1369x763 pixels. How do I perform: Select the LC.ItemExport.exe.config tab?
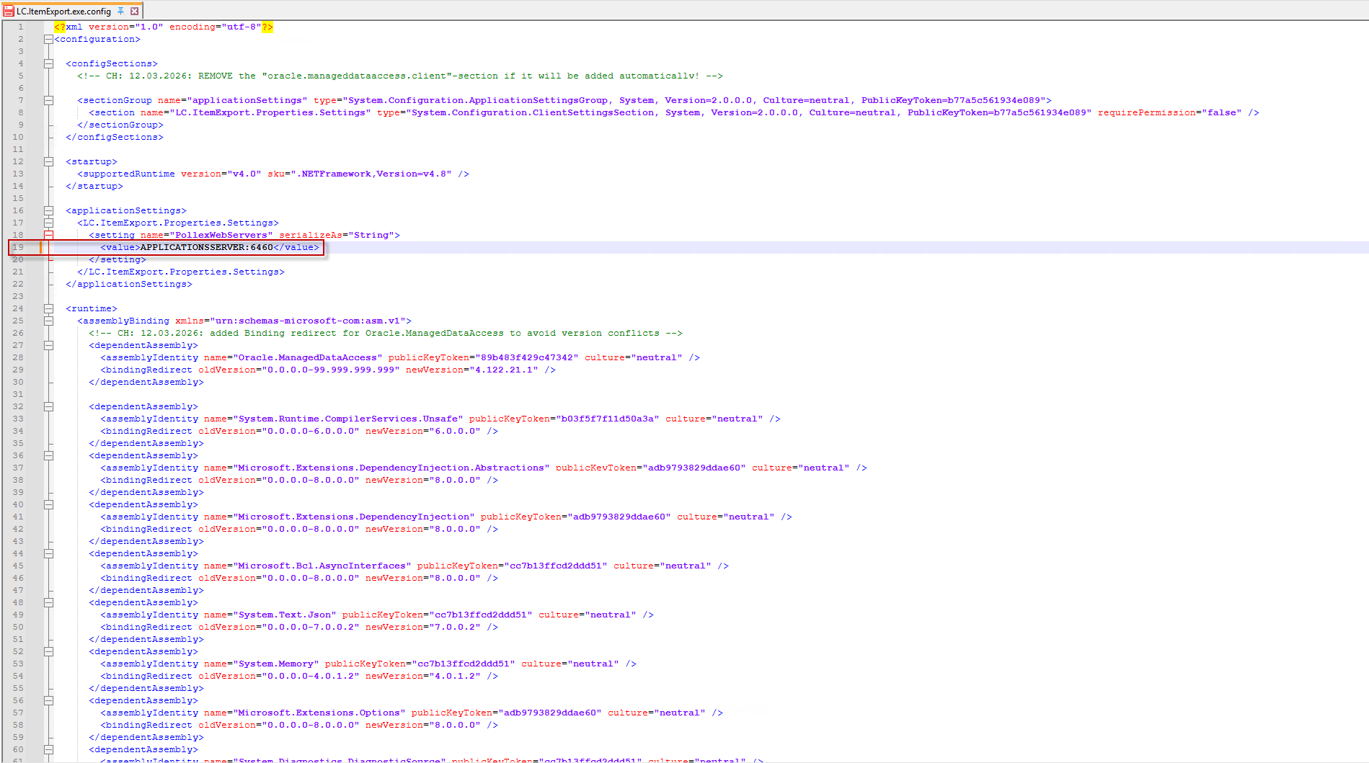tap(72, 11)
